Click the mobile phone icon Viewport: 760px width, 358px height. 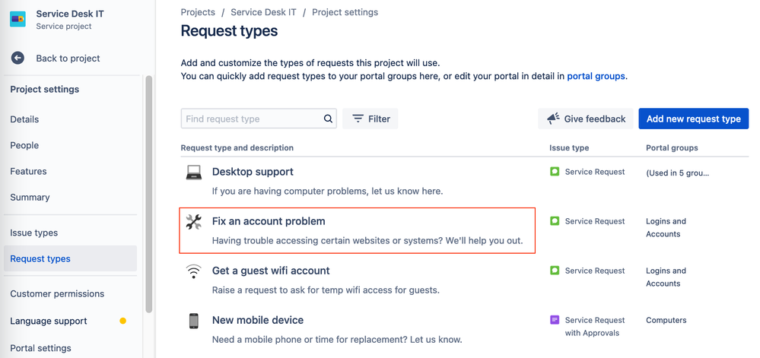tap(194, 321)
